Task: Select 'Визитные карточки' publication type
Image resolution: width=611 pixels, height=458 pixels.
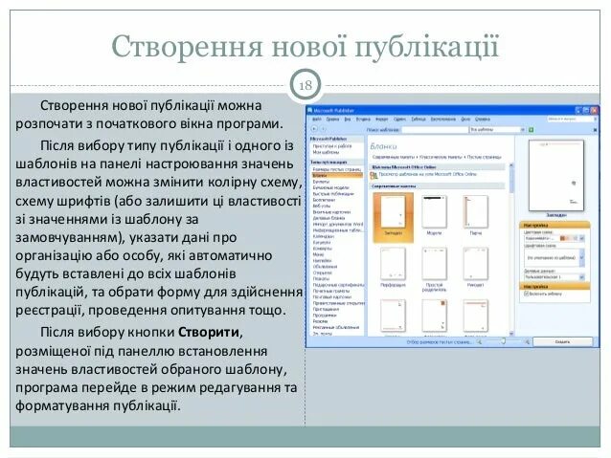Action: 332,212
